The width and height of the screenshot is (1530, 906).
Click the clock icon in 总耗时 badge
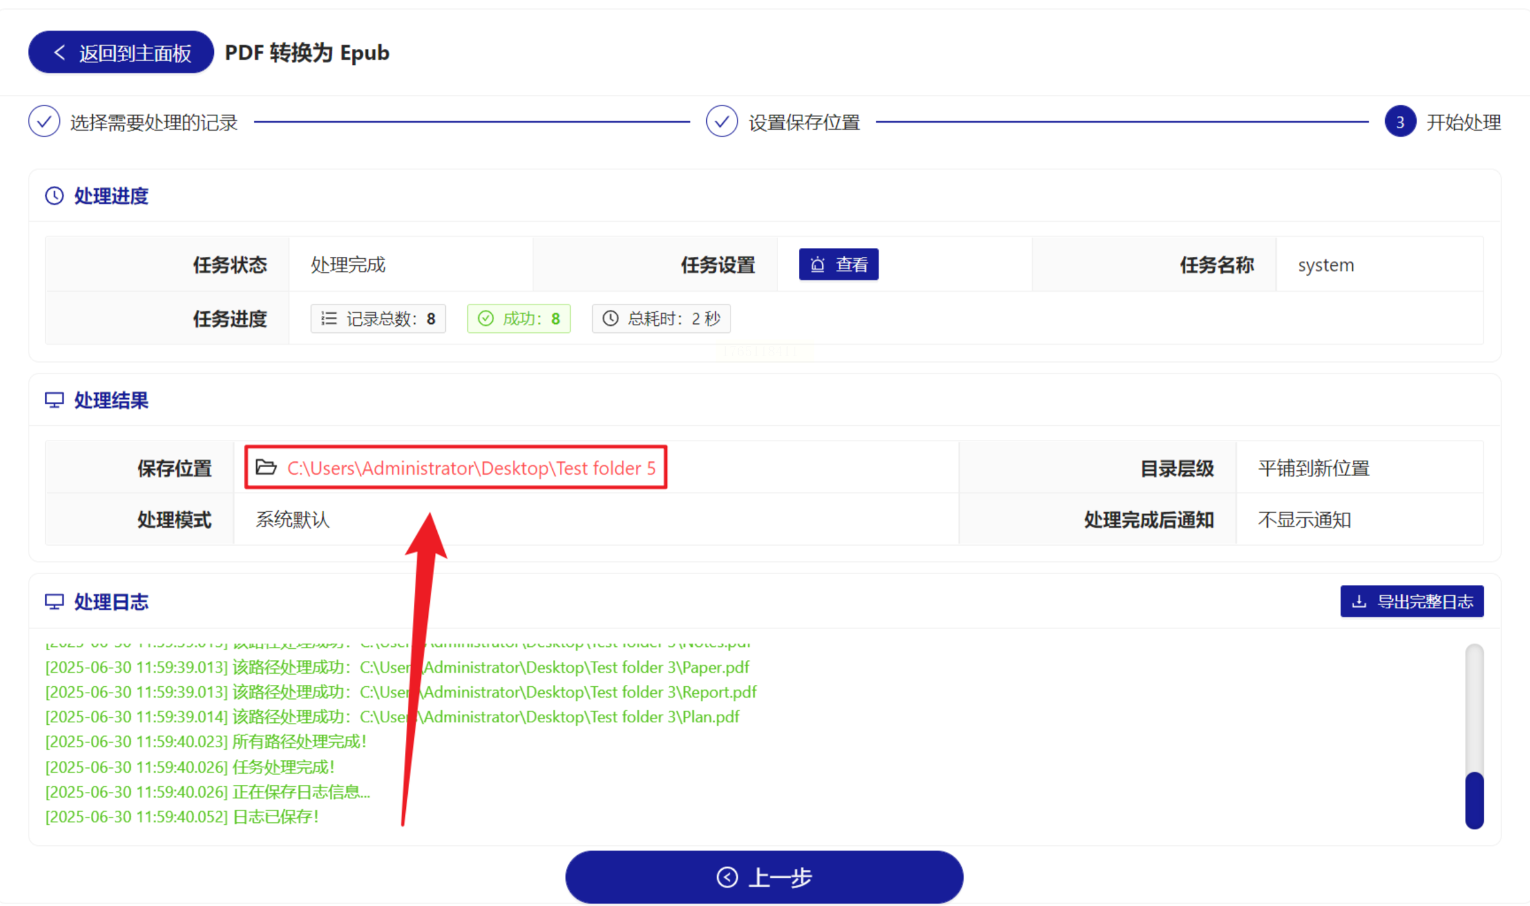point(610,319)
